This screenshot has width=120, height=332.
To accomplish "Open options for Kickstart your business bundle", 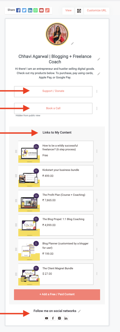I will coord(97,176).
